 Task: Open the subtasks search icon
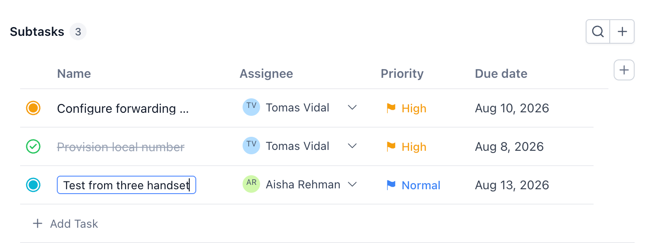pyautogui.click(x=598, y=31)
